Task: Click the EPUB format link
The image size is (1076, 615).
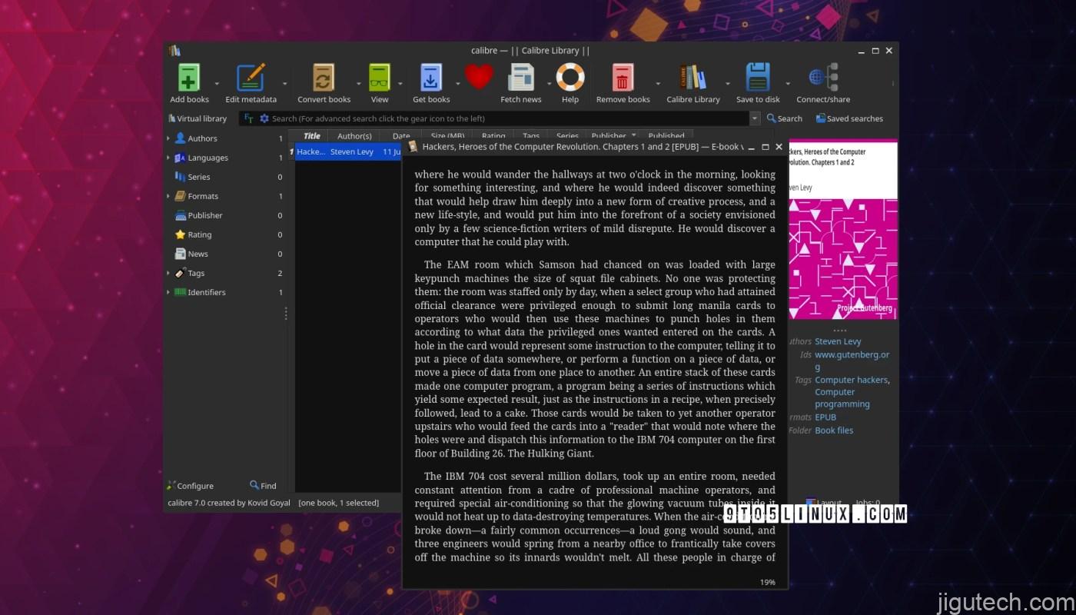Action: pyautogui.click(x=825, y=417)
